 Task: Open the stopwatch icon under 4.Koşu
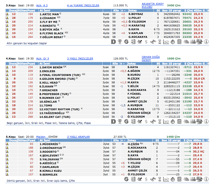coord(173,122)
